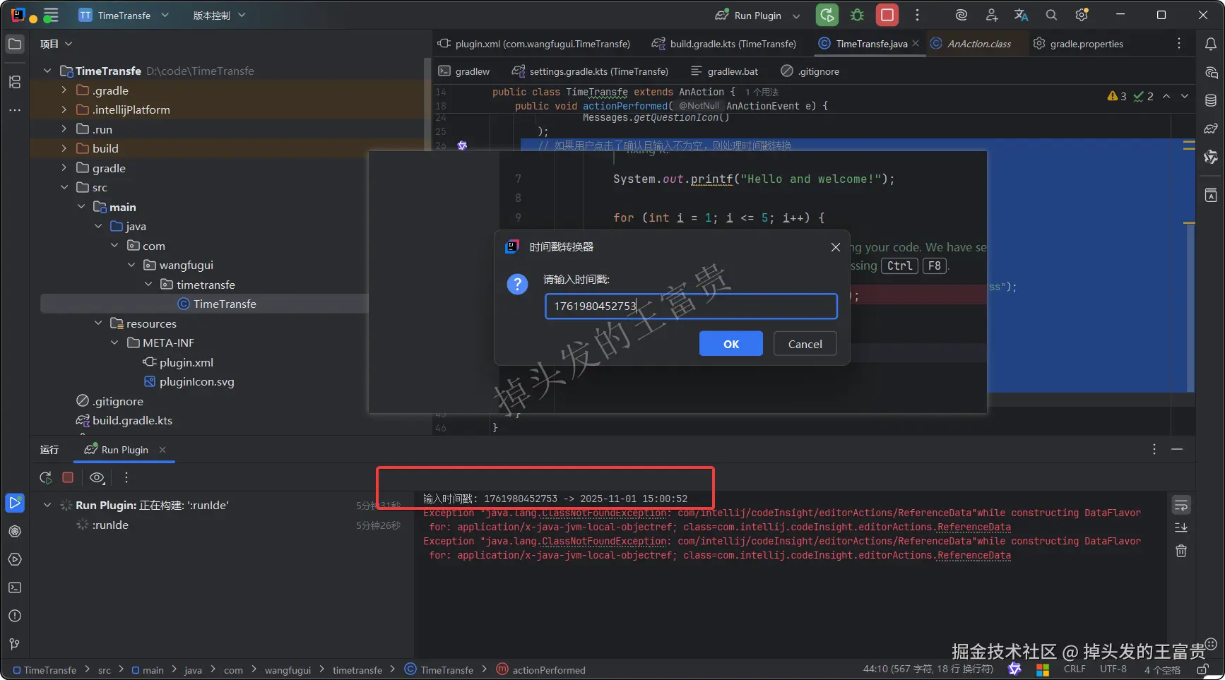Collapse the META-INF folder
The width and height of the screenshot is (1225, 680).
[115, 342]
